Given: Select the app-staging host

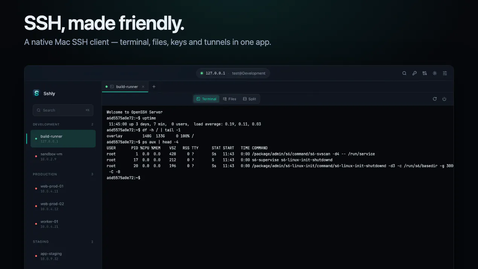Looking at the screenshot, I should point(63,256).
